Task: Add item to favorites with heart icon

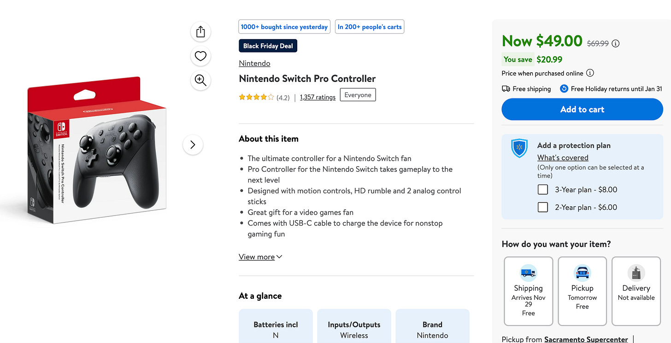Action: pyautogui.click(x=200, y=56)
